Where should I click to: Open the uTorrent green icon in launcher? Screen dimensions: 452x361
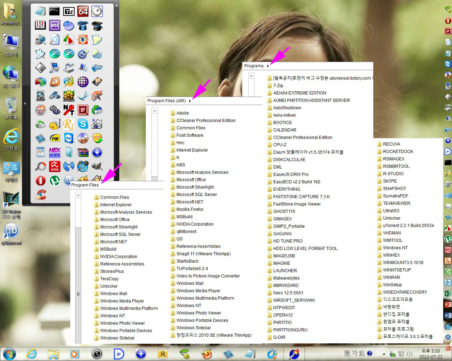click(55, 180)
